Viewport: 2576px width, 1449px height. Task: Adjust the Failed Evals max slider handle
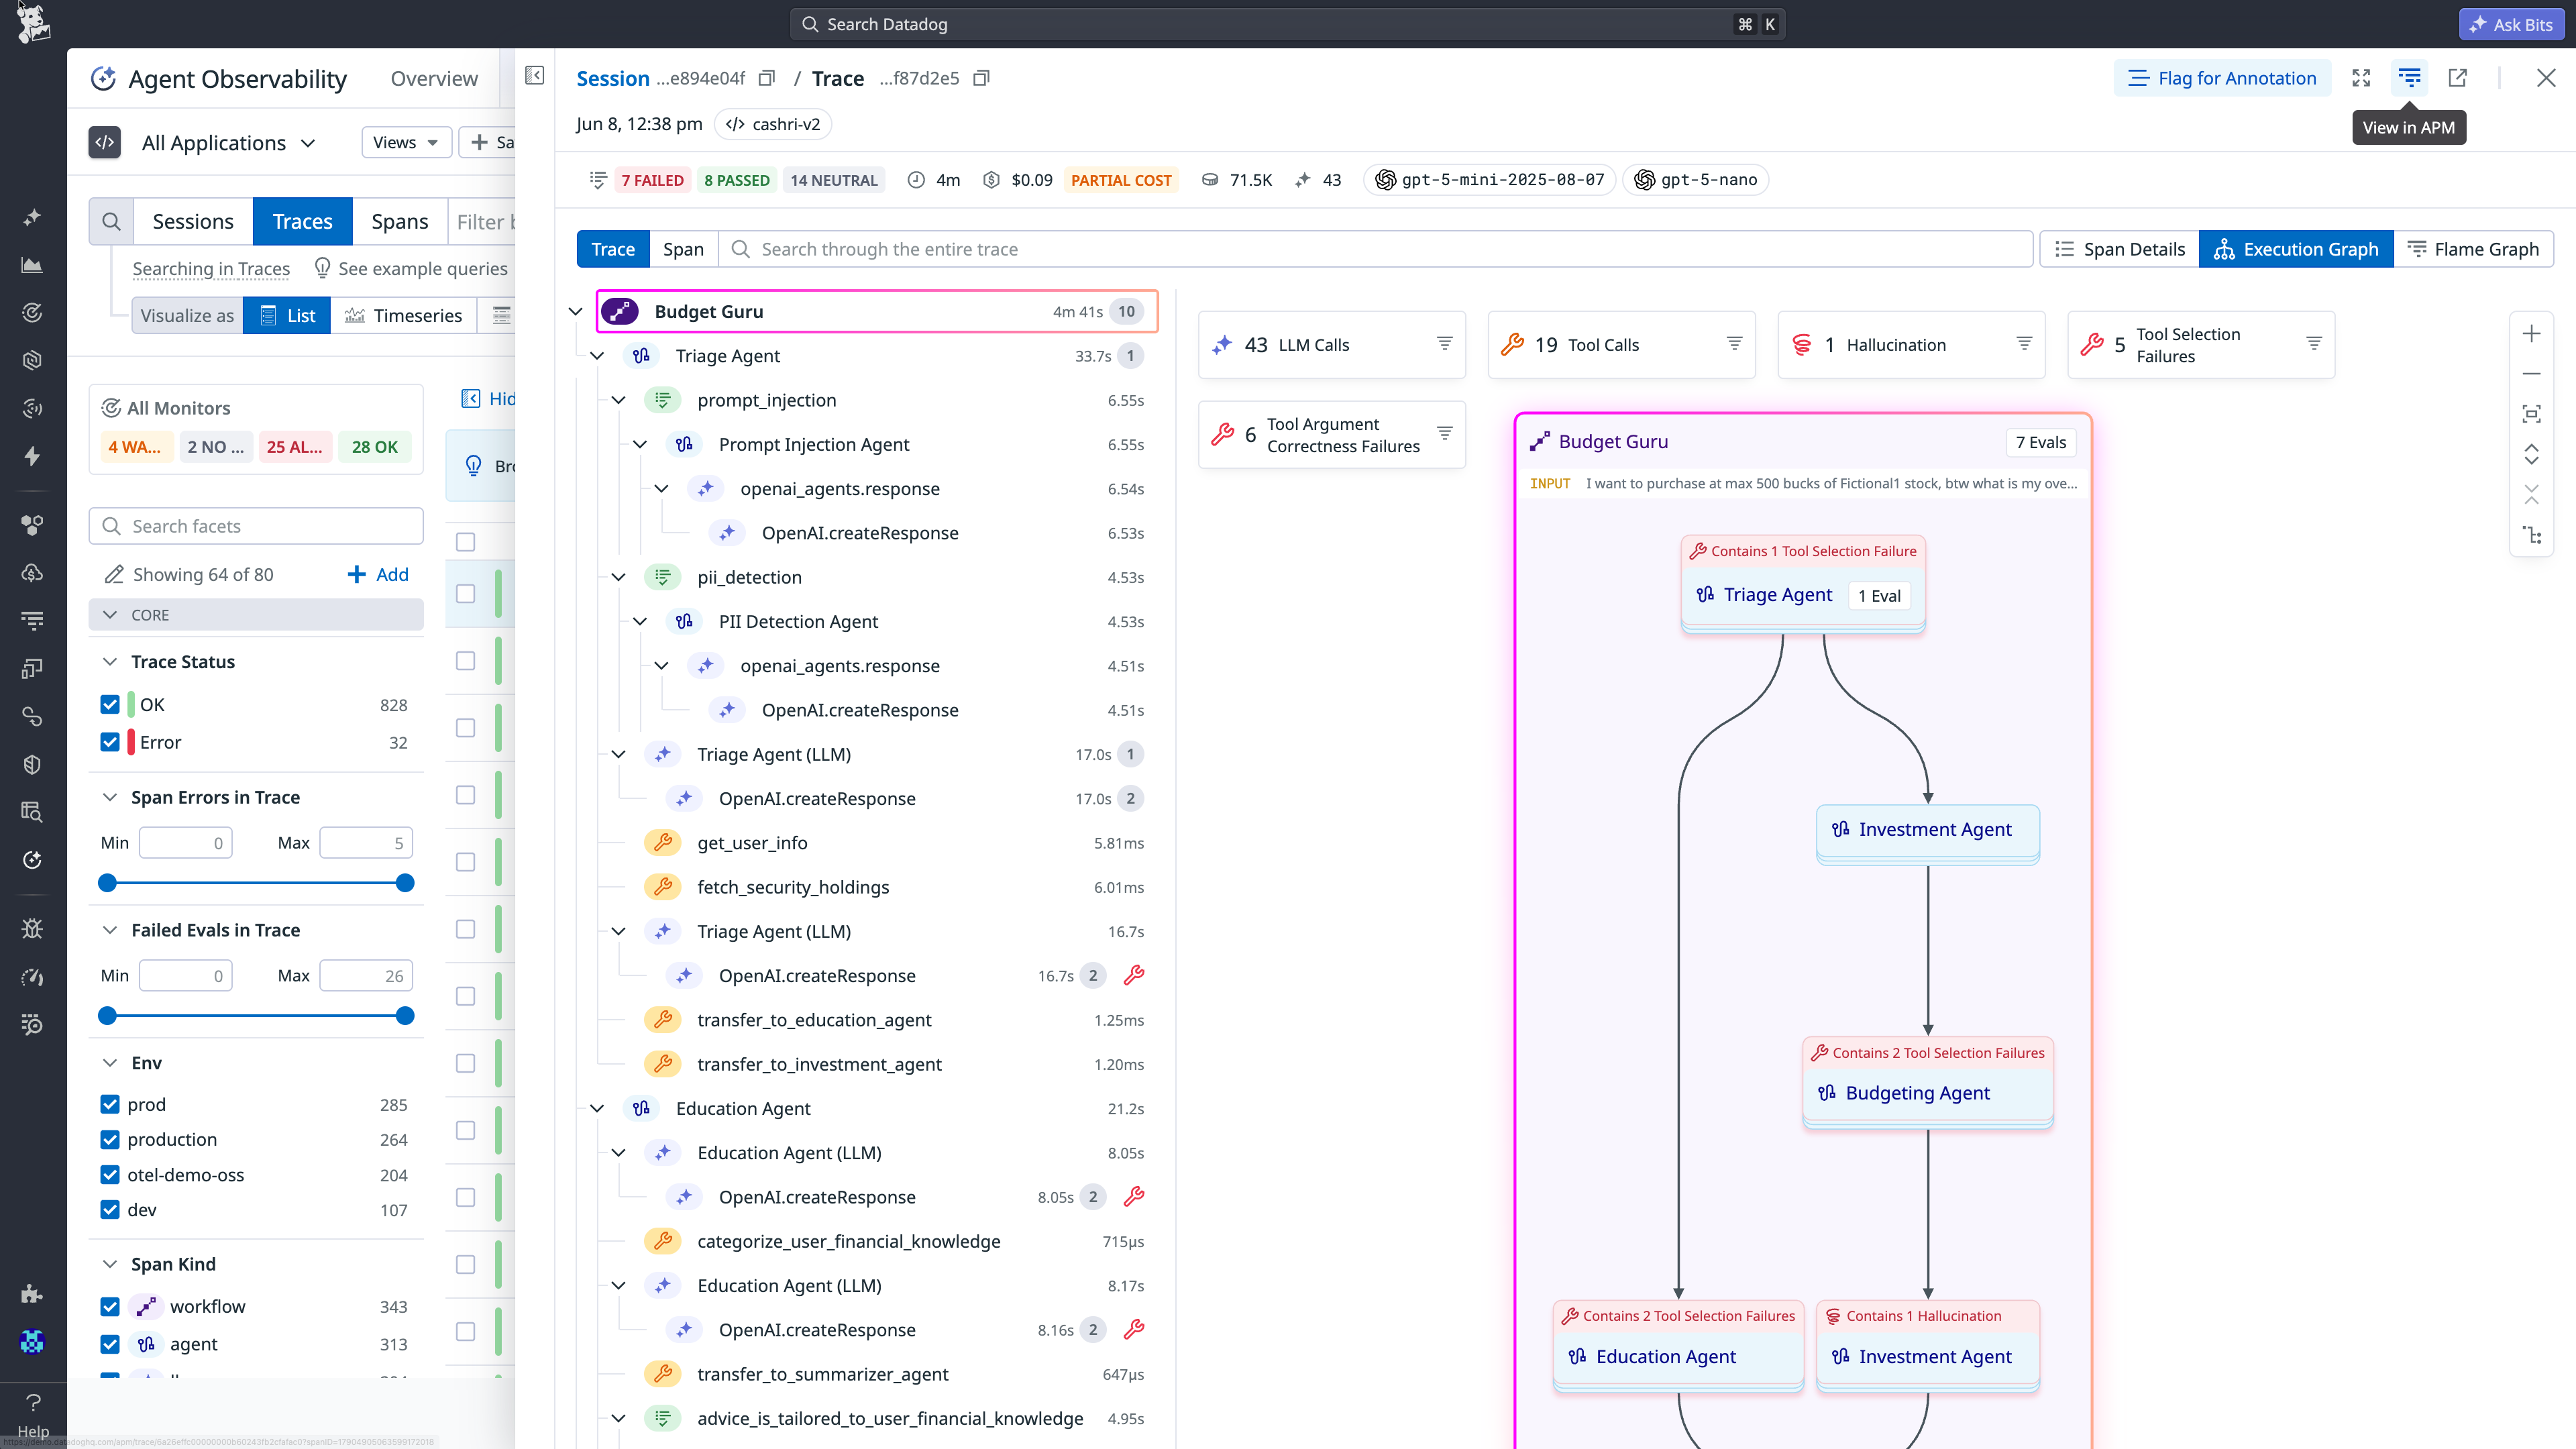405,1016
